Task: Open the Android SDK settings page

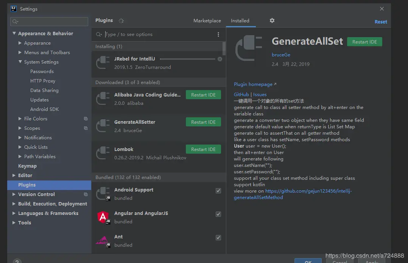Action: pos(45,109)
